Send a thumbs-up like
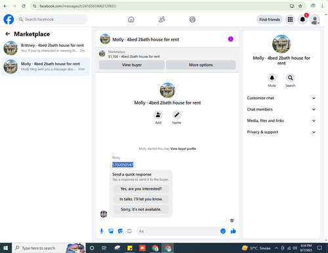The height and width of the screenshot is (253, 328). 233,231
